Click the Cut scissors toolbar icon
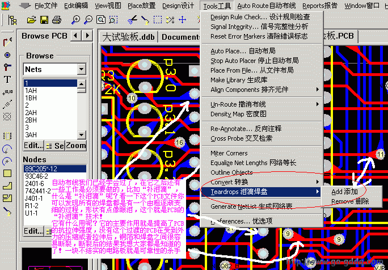This screenshot has height=270, width=388. 132,20
